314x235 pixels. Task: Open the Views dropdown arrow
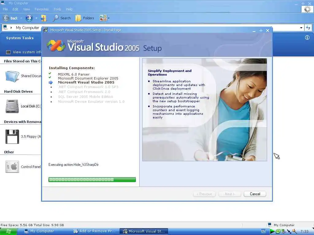pyautogui.click(x=109, y=18)
